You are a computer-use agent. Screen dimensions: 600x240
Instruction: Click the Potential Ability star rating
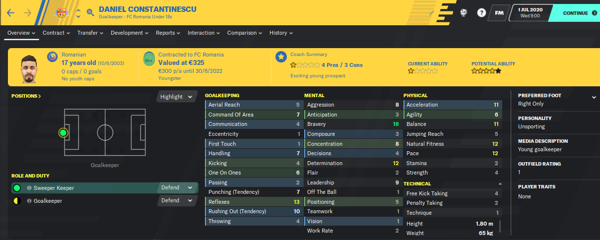(486, 71)
